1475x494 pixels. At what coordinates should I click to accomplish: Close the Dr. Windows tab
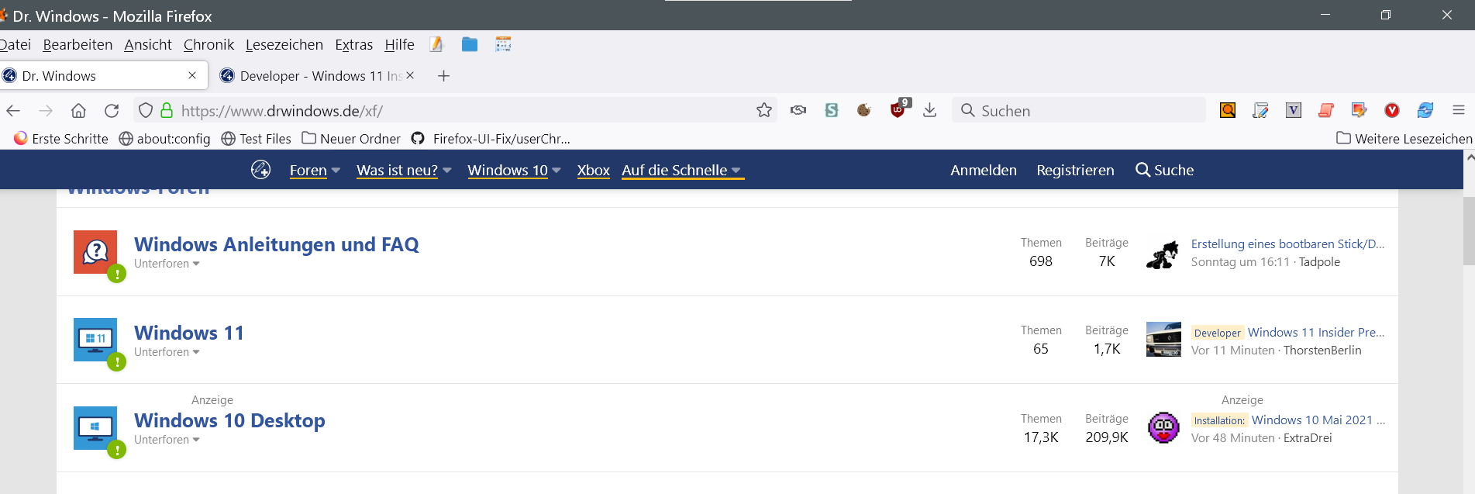192,75
